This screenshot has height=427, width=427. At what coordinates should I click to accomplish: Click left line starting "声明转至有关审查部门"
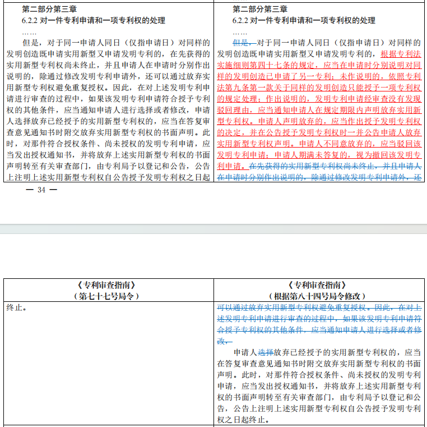pos(108,166)
